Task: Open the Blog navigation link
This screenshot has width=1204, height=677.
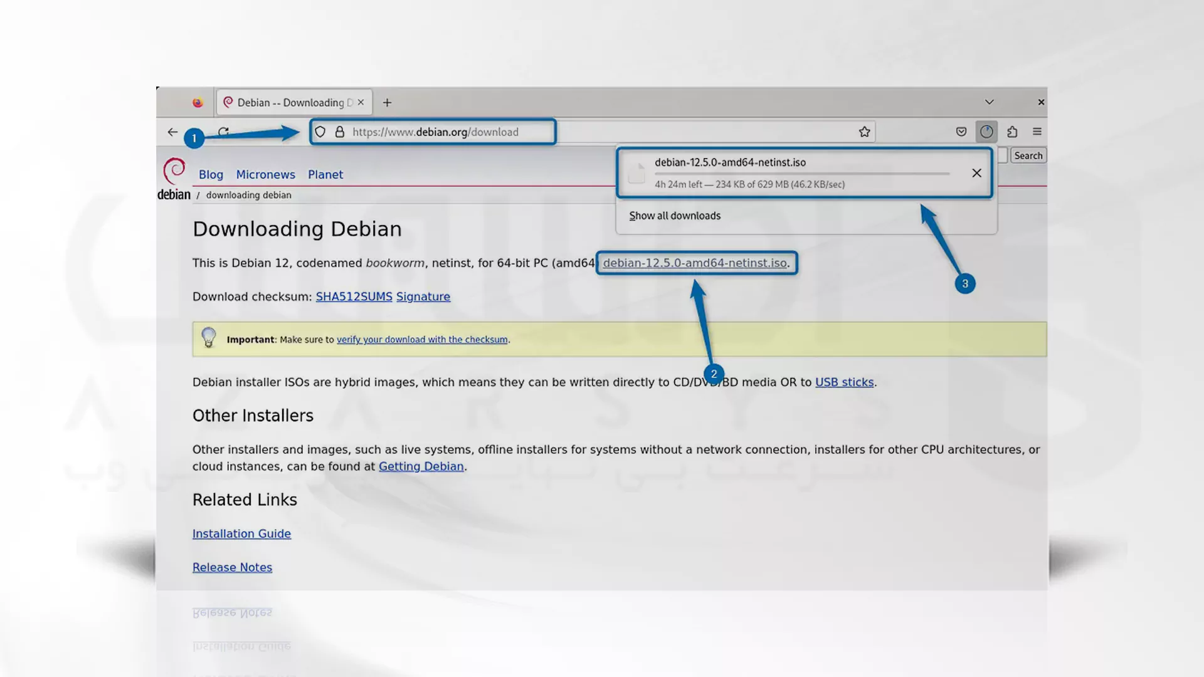Action: [x=211, y=175]
